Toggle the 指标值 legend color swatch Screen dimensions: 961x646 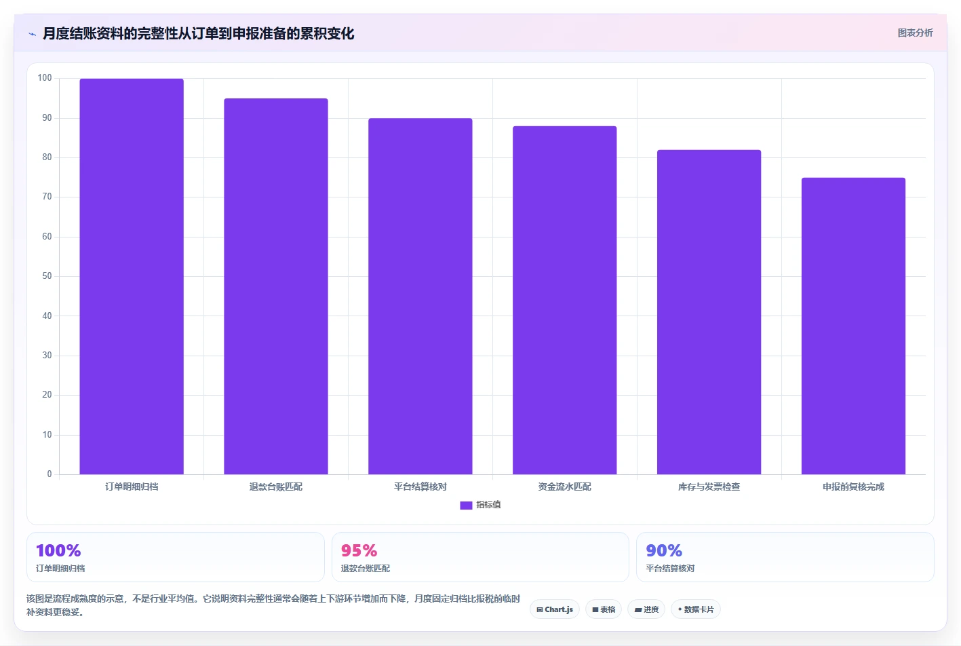pyautogui.click(x=466, y=505)
